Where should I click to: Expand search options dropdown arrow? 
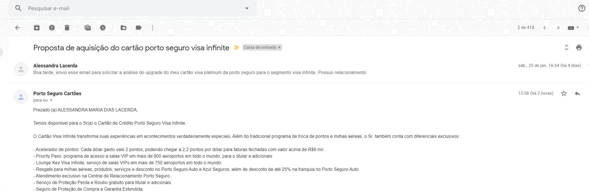click(247, 8)
